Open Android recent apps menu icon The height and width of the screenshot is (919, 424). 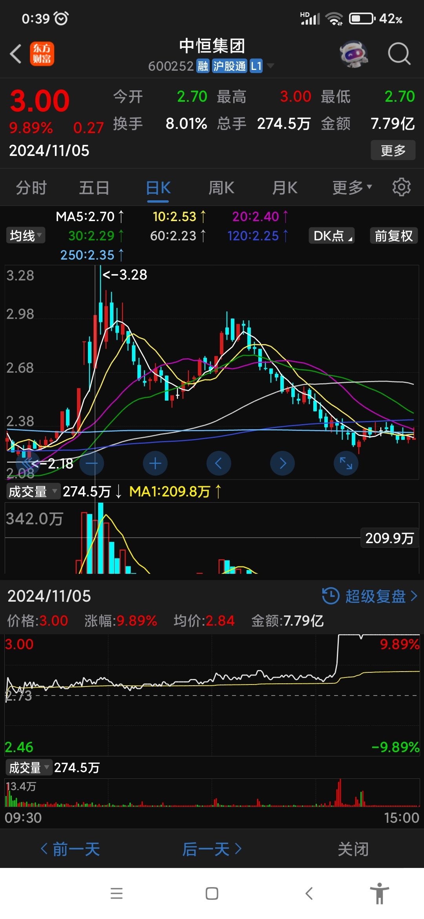tap(117, 893)
